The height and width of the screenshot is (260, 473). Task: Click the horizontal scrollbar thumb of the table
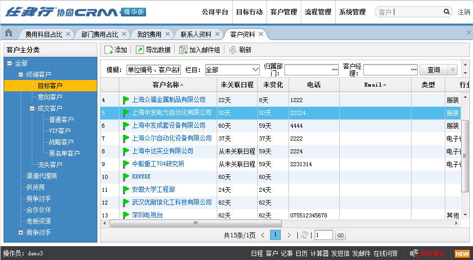(195, 224)
